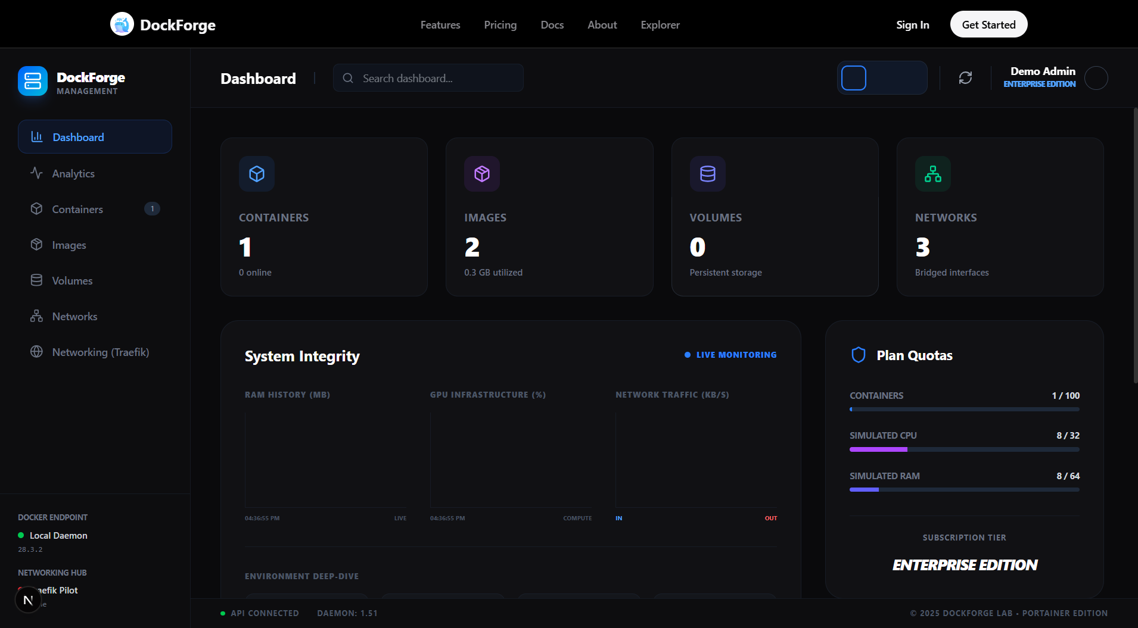Open Containers from the sidebar
This screenshot has height=628, width=1138.
click(77, 209)
